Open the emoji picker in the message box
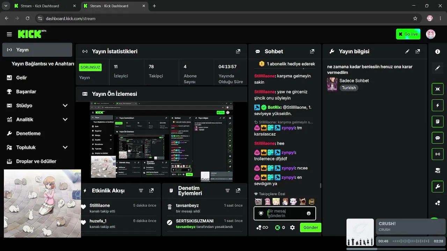This screenshot has height=251, width=447. [309, 213]
